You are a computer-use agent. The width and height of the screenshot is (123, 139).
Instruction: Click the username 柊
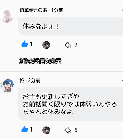(22, 80)
